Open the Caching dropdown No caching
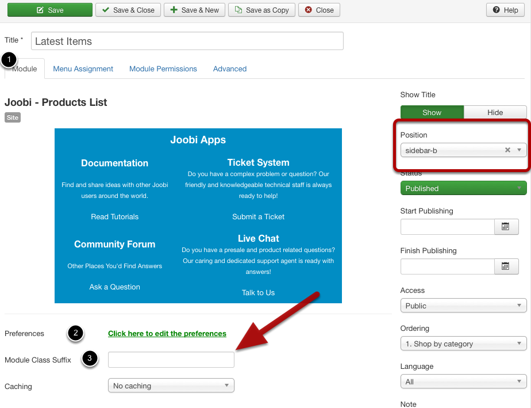Image resolution: width=531 pixels, height=408 pixels. coord(171,386)
